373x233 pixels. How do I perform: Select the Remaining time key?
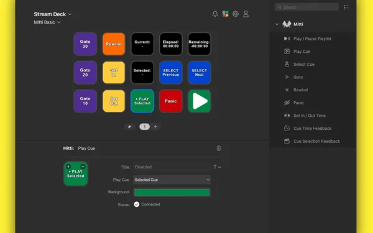coord(200,44)
